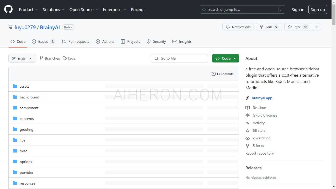Click Report repository
Screen dimensions: 336x189
260,153
